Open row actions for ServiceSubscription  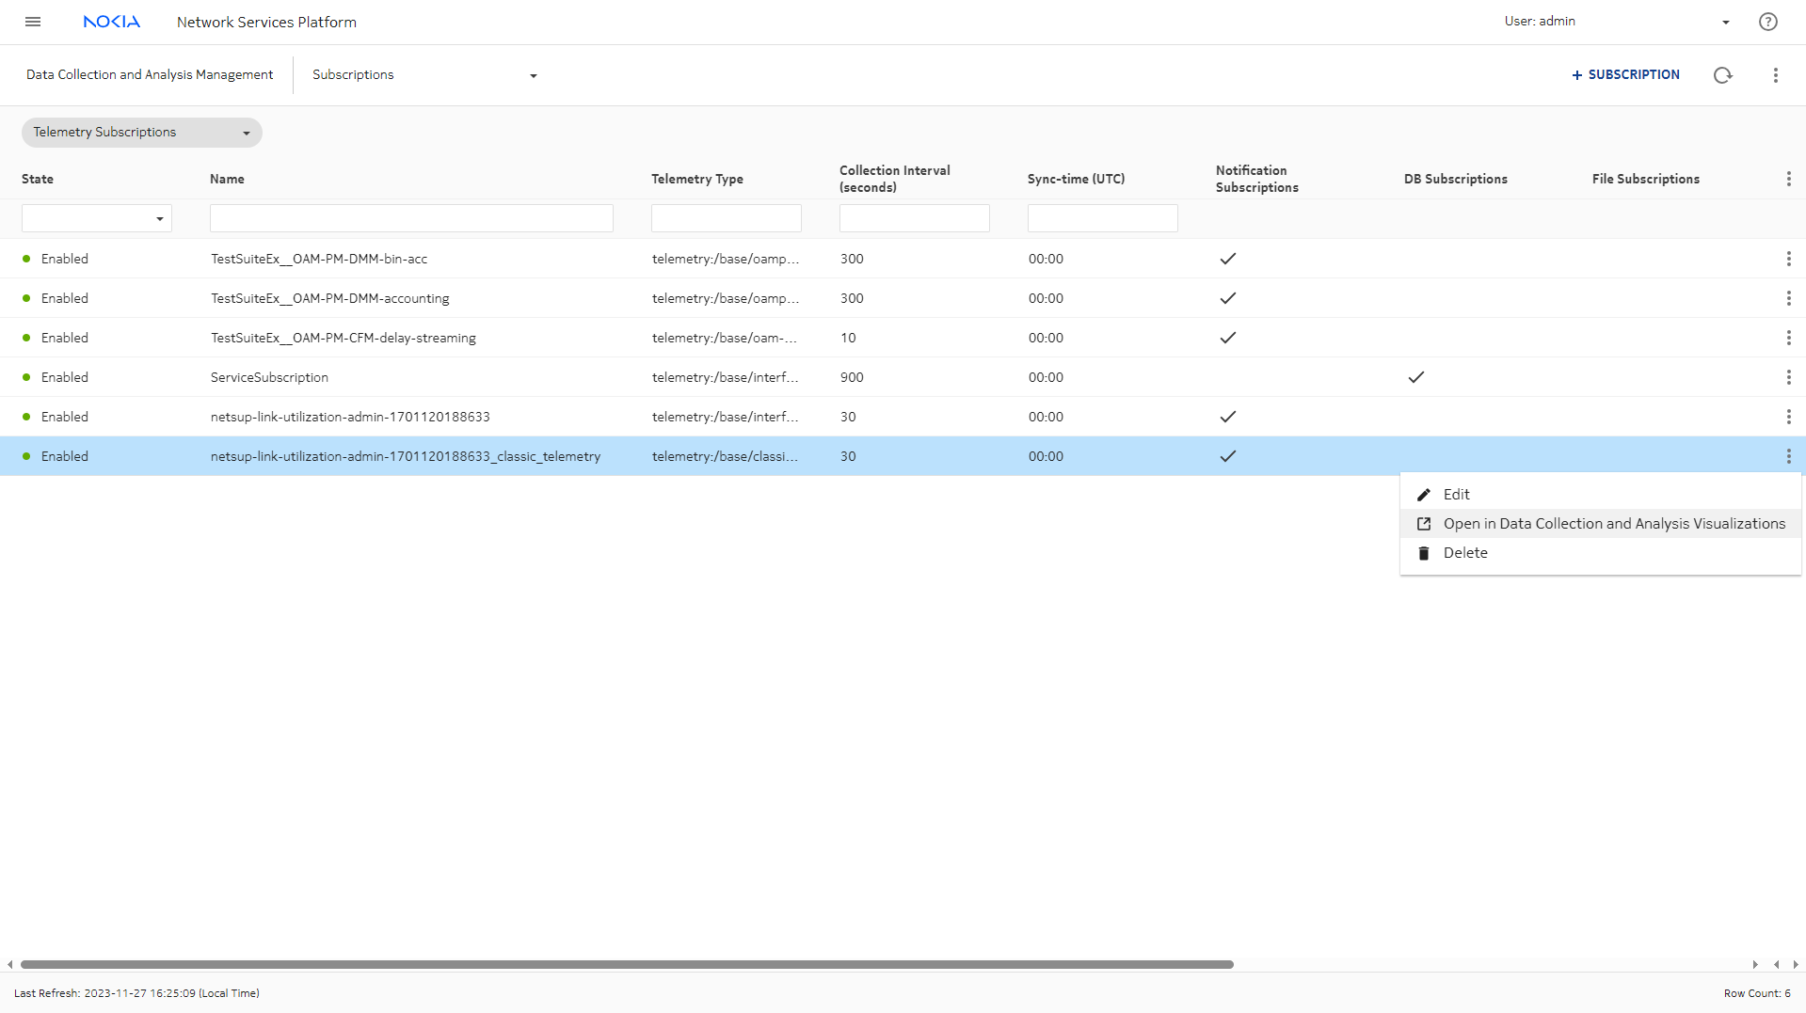1788,377
